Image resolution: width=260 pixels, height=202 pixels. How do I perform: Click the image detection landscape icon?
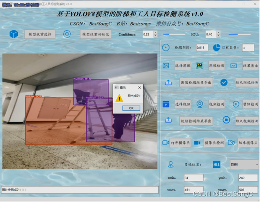199,65
